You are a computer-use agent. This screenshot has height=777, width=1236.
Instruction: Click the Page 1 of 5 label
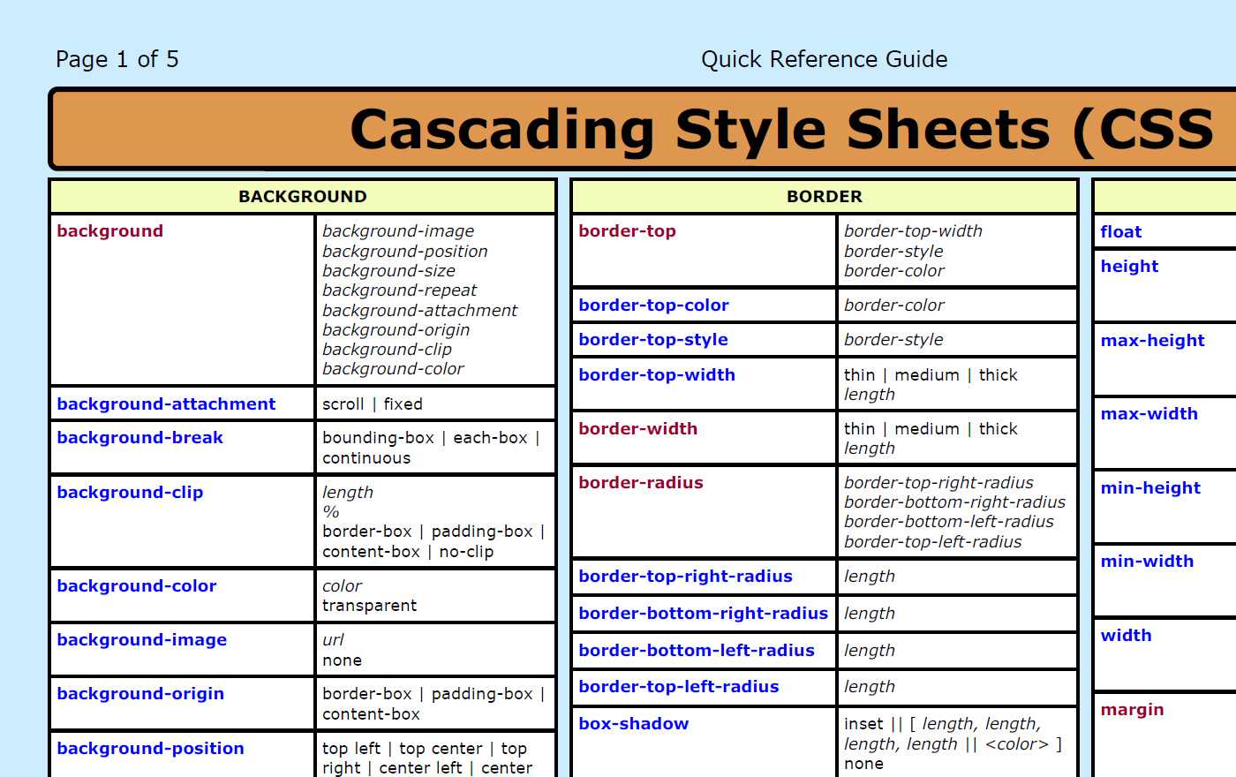117,59
